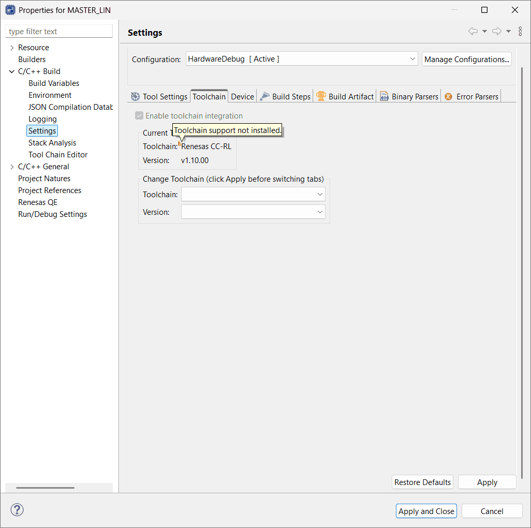Click the back navigation arrow icon
The width and height of the screenshot is (531, 528).
coord(473,32)
